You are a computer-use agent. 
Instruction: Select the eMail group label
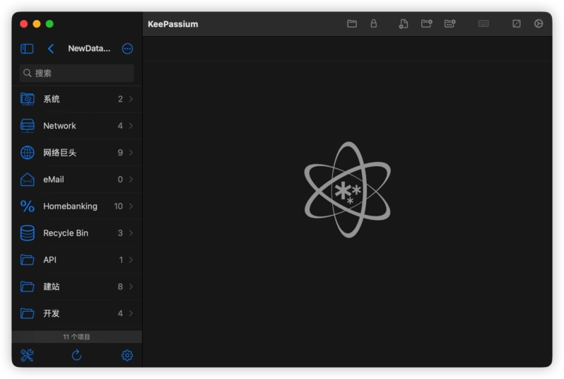pos(54,179)
